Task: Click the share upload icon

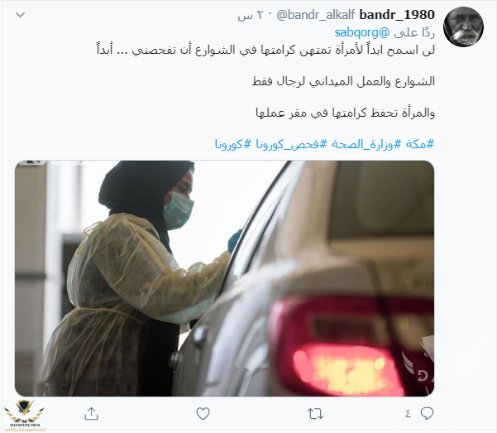Action: pyautogui.click(x=91, y=414)
